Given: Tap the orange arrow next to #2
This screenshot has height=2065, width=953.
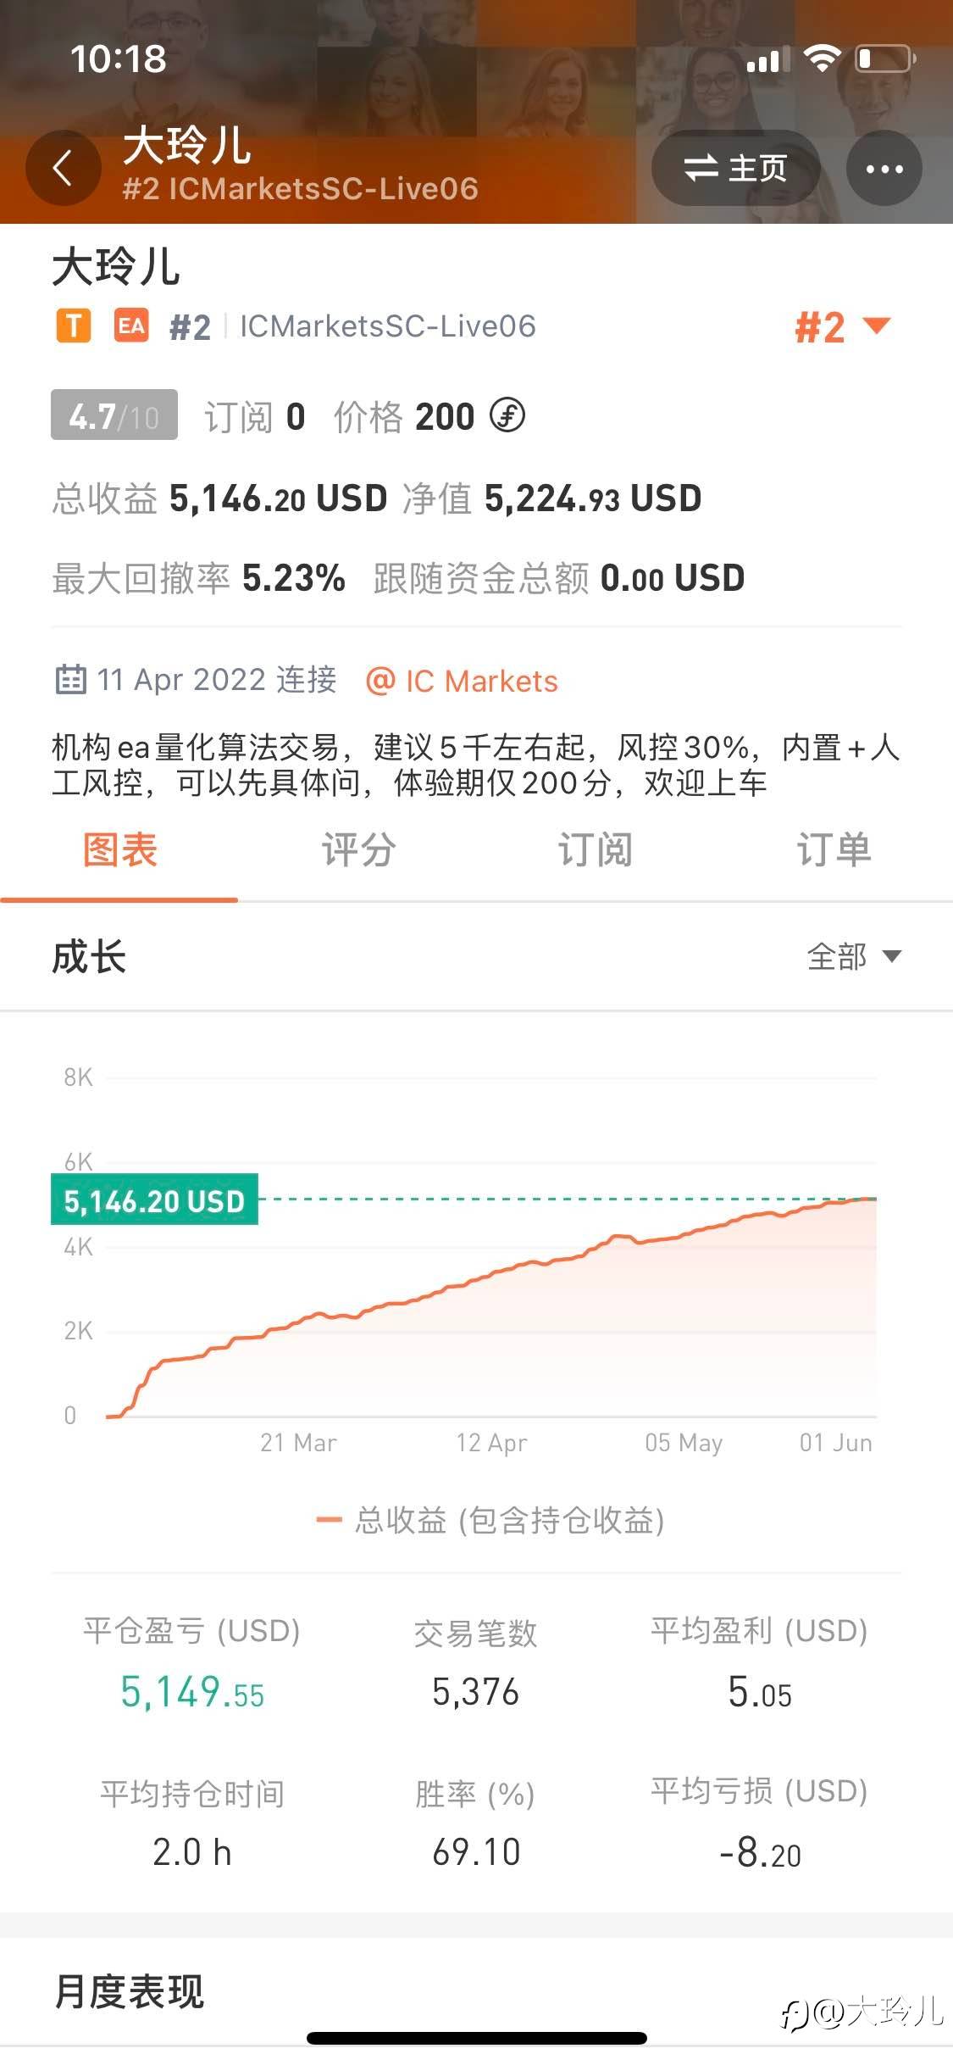Looking at the screenshot, I should point(876,326).
